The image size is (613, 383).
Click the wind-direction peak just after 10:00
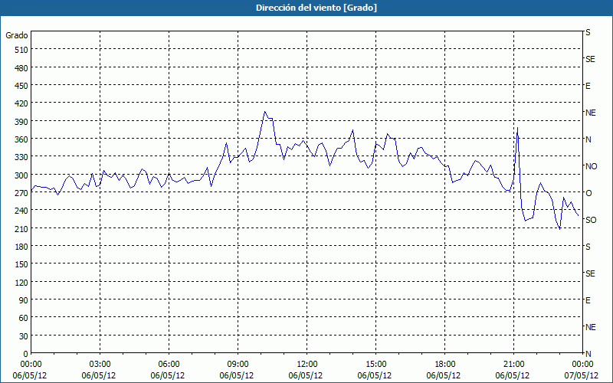264,111
